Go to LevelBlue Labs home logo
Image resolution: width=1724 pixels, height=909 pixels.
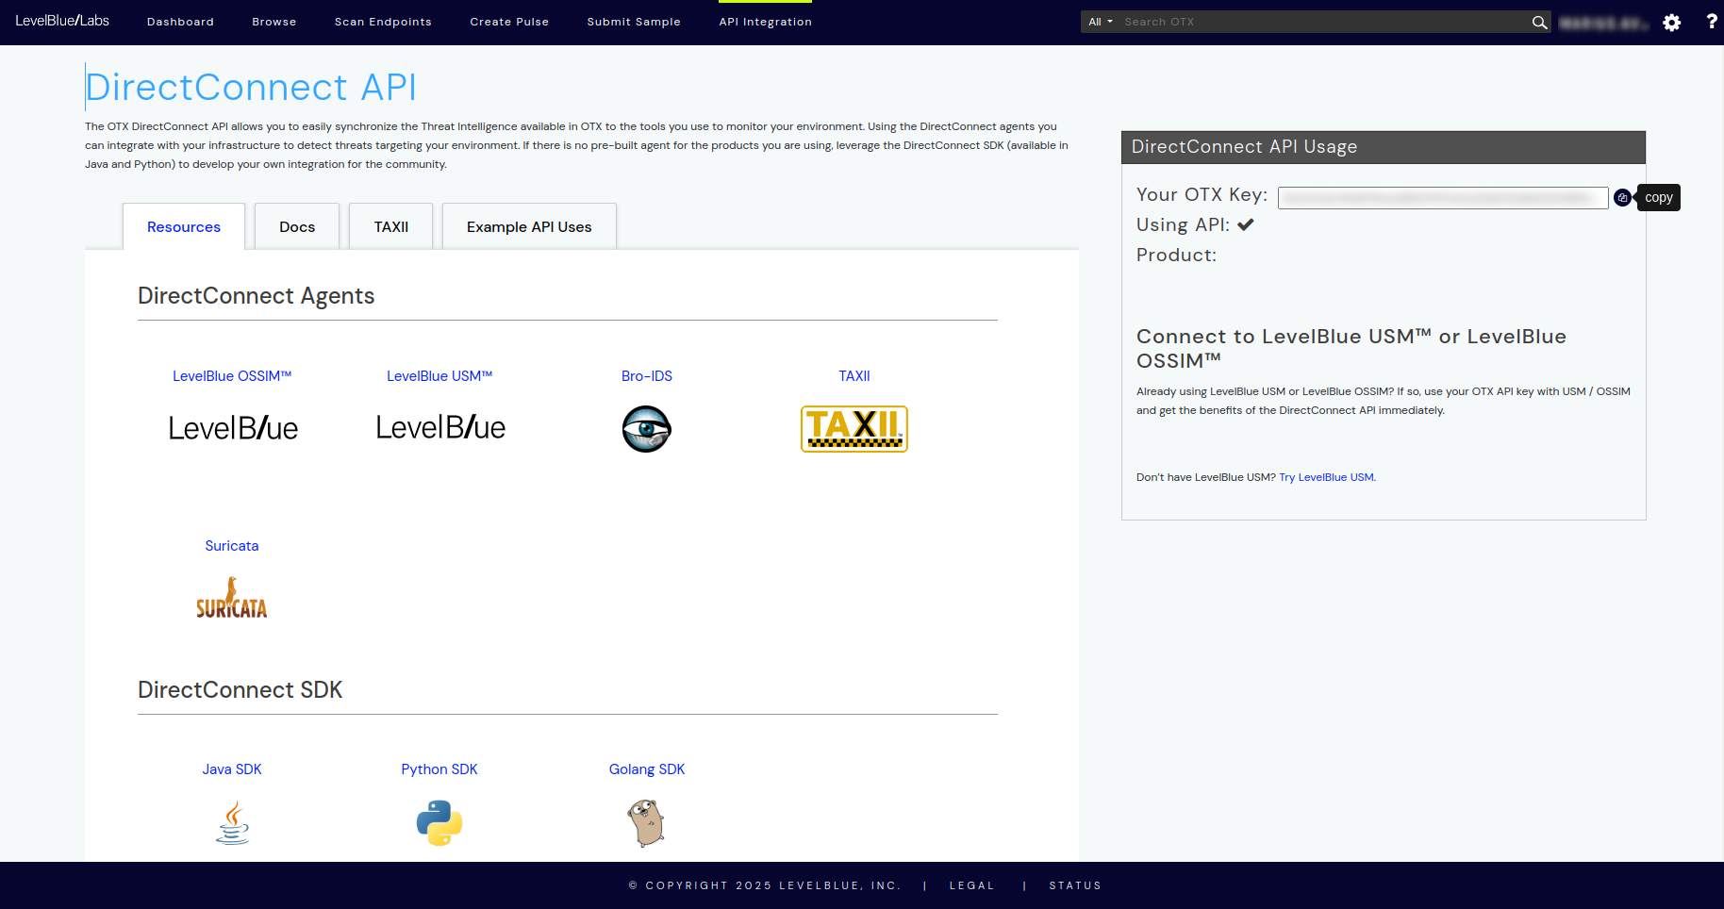click(62, 21)
